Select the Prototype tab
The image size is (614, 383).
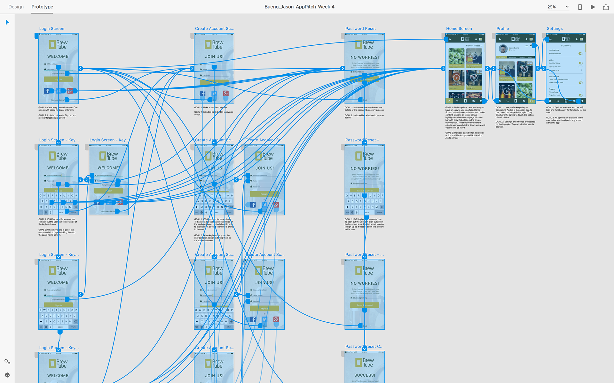pos(42,7)
